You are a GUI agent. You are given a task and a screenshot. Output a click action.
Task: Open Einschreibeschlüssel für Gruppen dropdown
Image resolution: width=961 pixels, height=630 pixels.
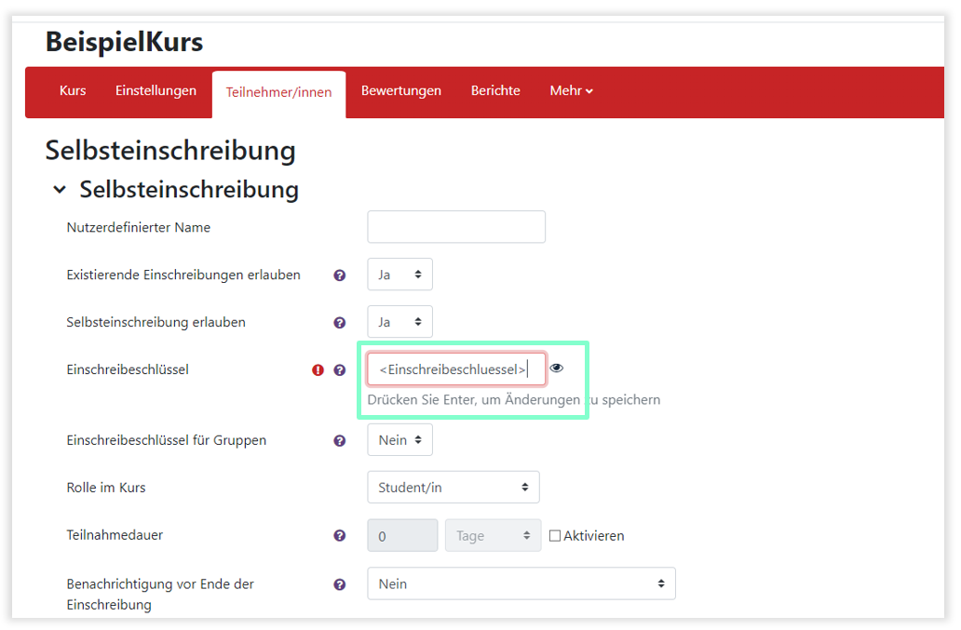399,440
